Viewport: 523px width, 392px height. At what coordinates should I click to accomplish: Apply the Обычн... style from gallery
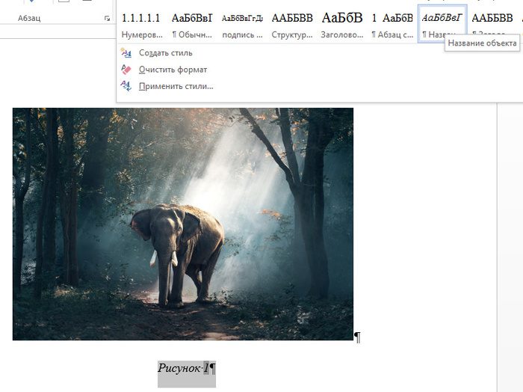click(x=192, y=25)
